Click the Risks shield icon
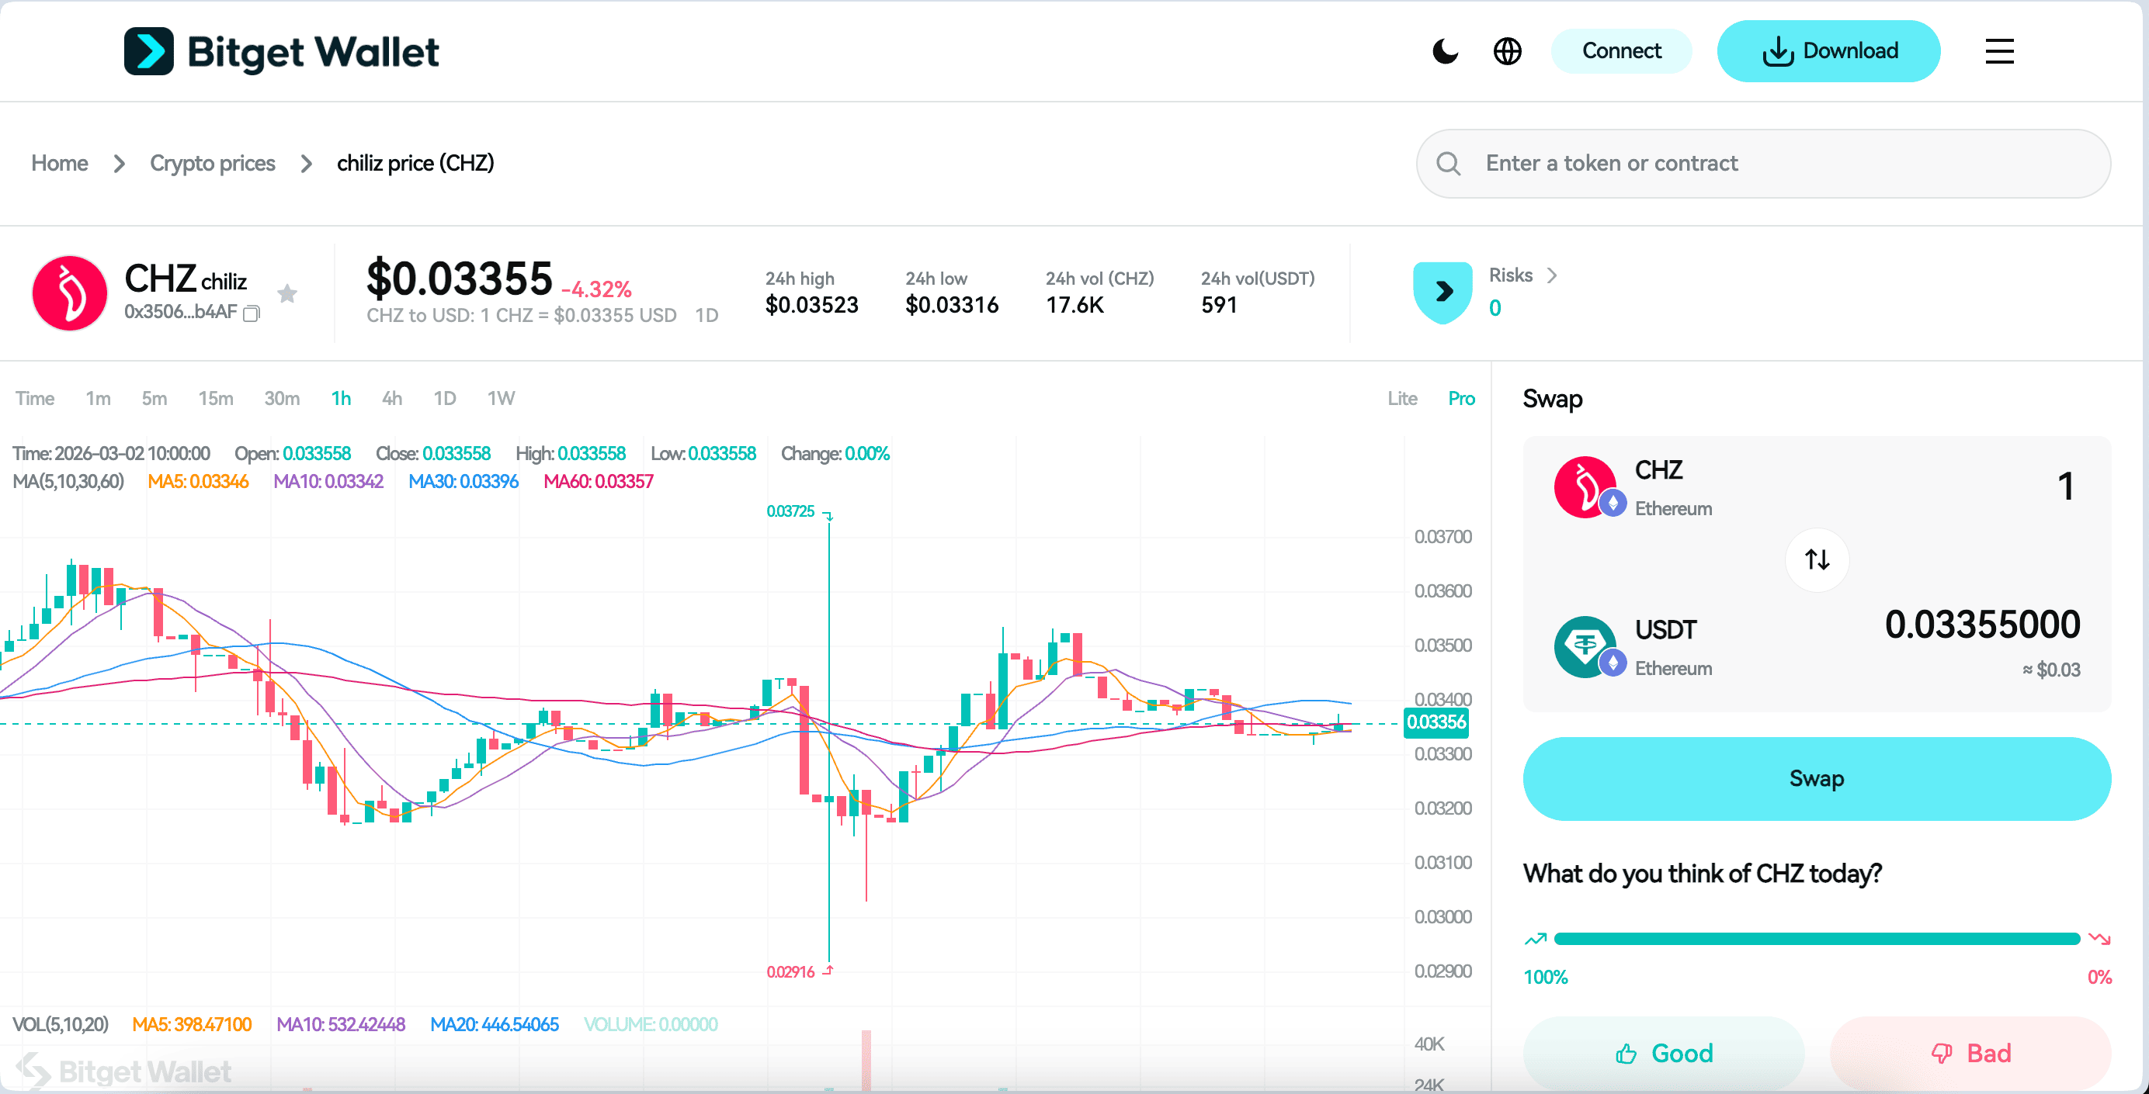2149x1094 pixels. click(1442, 292)
